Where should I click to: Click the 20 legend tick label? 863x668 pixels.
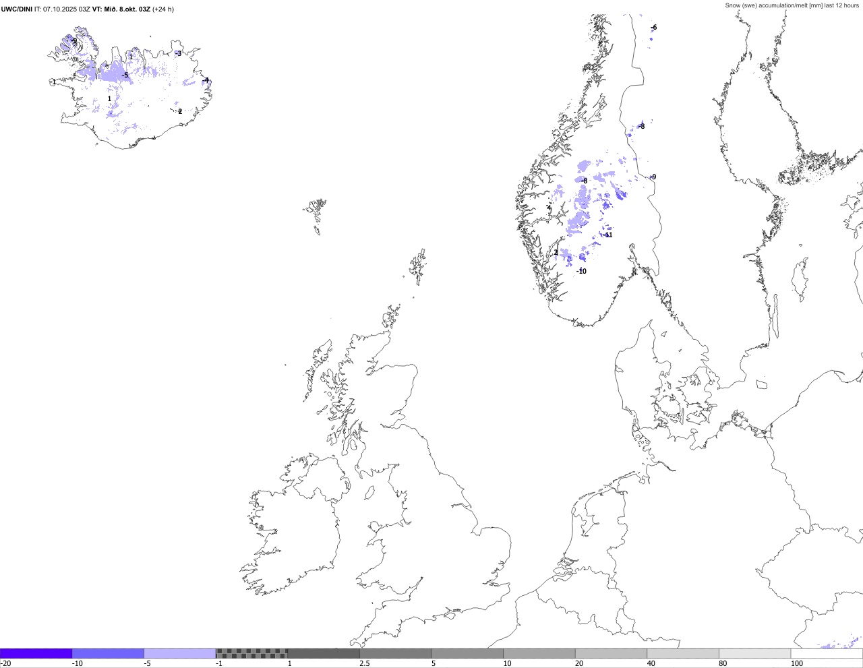pos(578,663)
